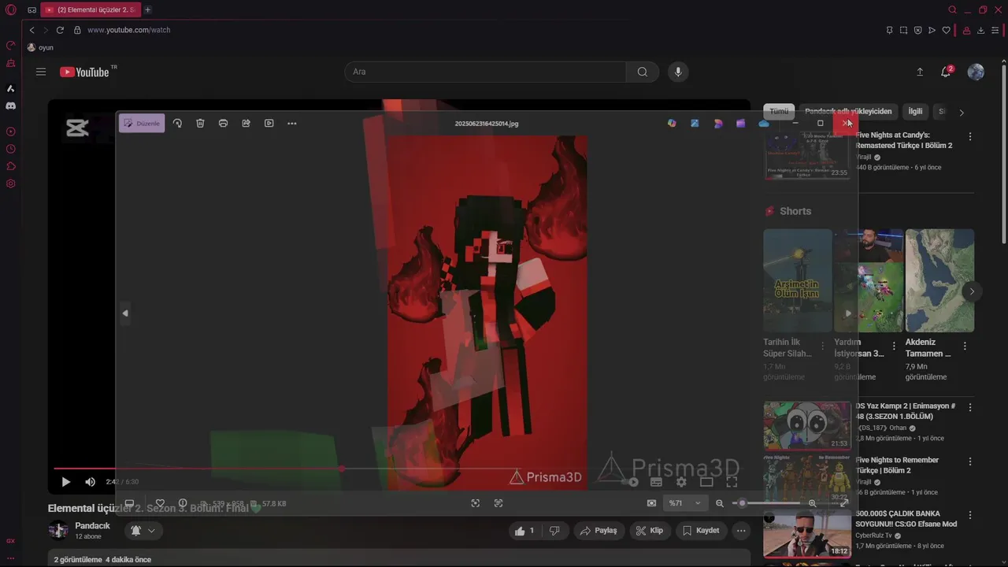Viewport: 1008px width, 567px height.
Task: Mute the YouTube video volume
Action: 91,482
